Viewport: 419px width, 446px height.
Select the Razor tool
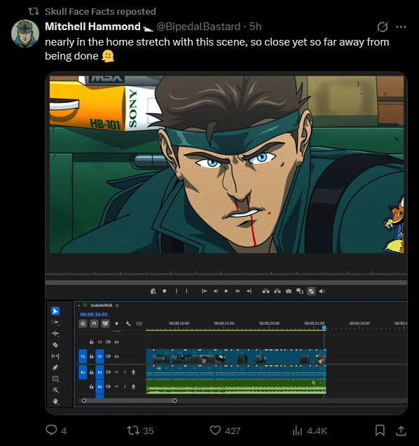tap(55, 344)
